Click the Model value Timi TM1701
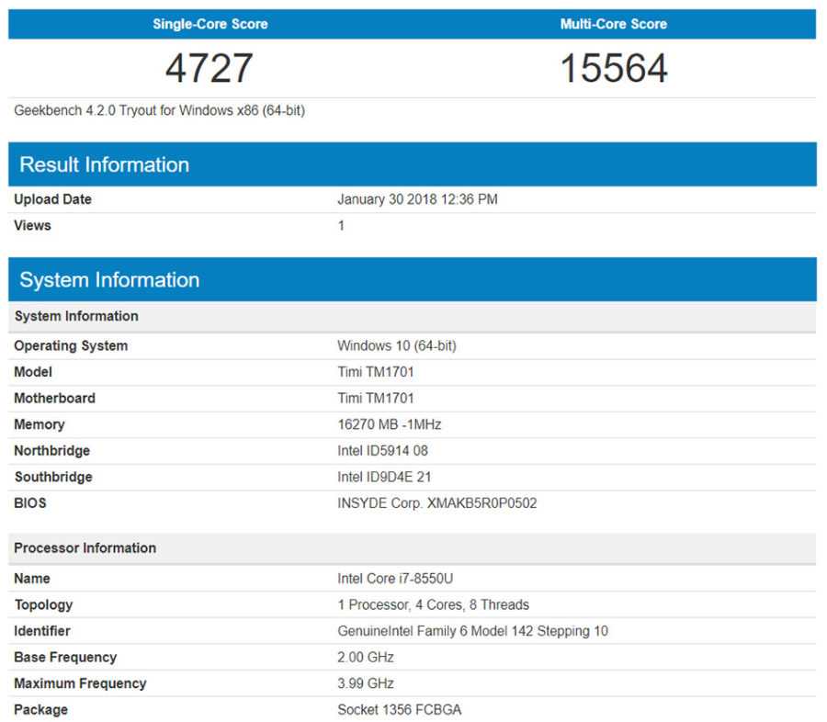Image resolution: width=827 pixels, height=722 pixels. click(376, 372)
